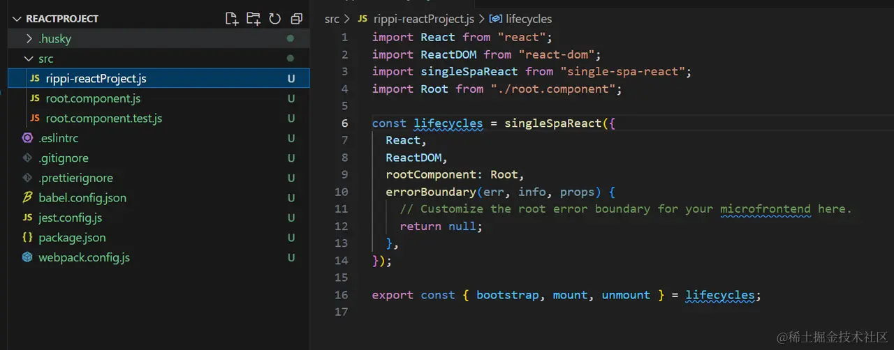Click the orange JS icon of root.component.test.js
The height and width of the screenshot is (350, 894).
coord(35,119)
